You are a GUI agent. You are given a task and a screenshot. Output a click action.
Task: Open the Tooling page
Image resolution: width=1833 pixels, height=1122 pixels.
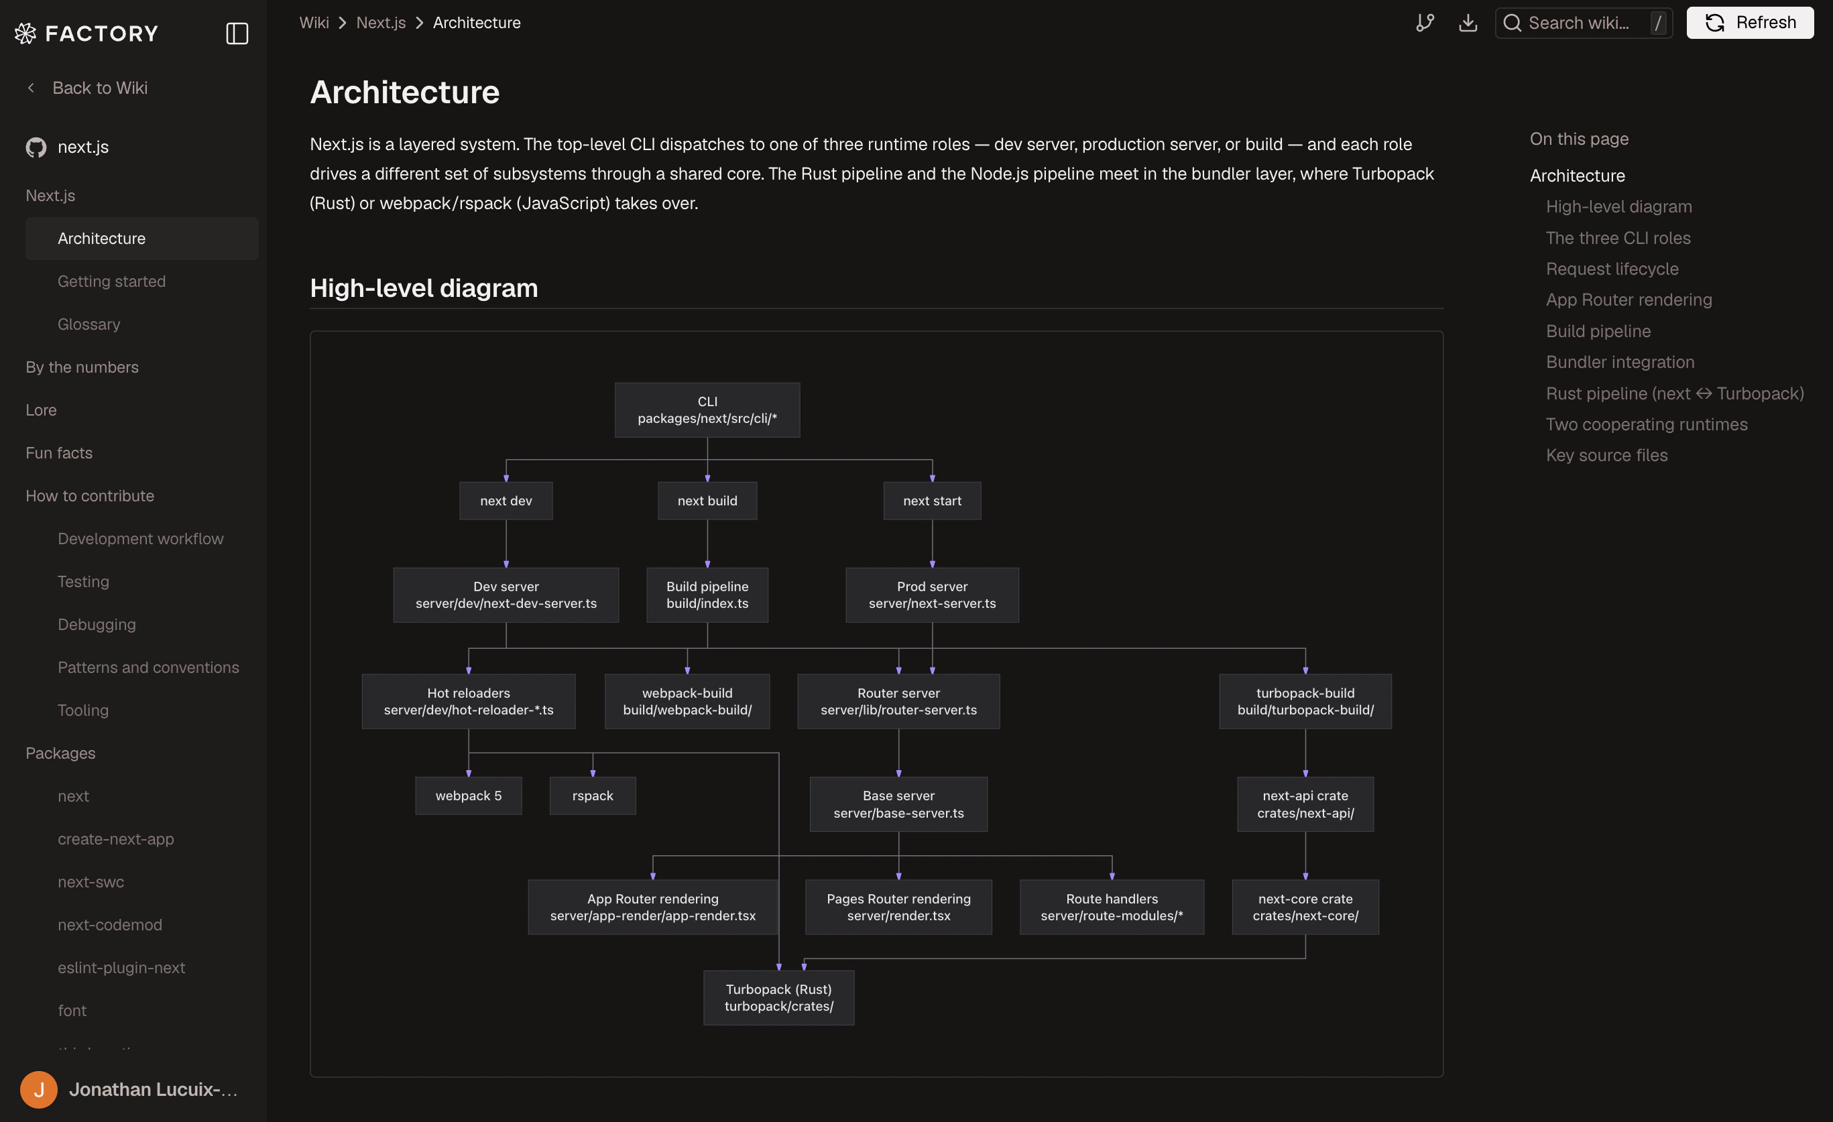[83, 710]
